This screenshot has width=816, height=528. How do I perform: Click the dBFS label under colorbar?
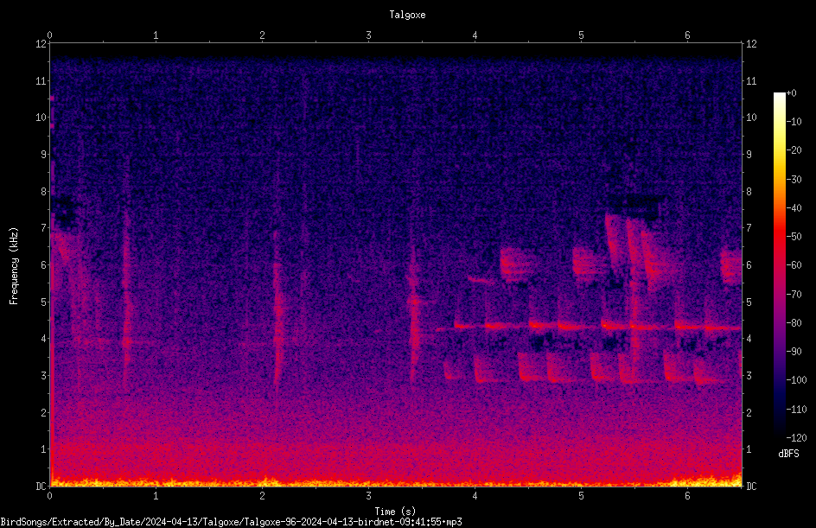coord(788,454)
